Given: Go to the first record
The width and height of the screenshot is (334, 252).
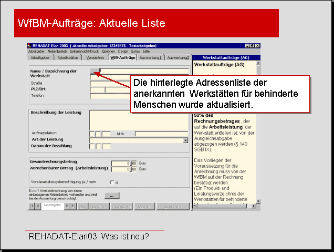Looking at the screenshot, I should point(30,206).
